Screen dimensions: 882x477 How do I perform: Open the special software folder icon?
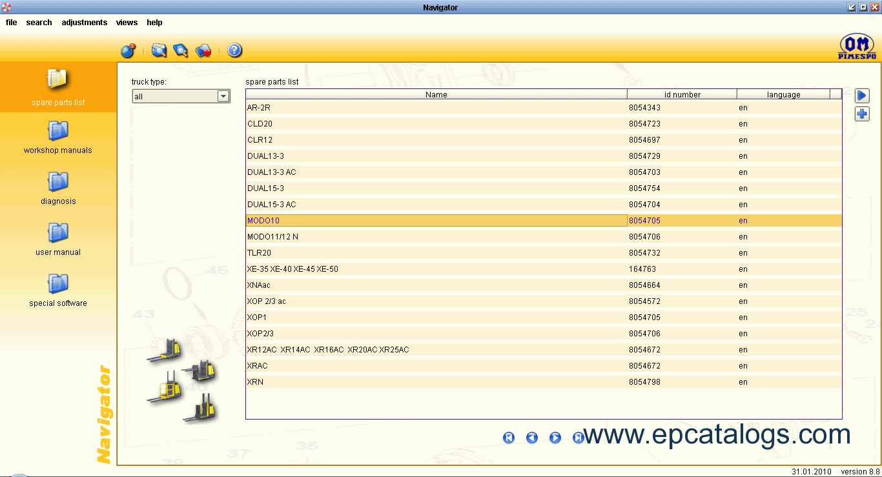[57, 283]
